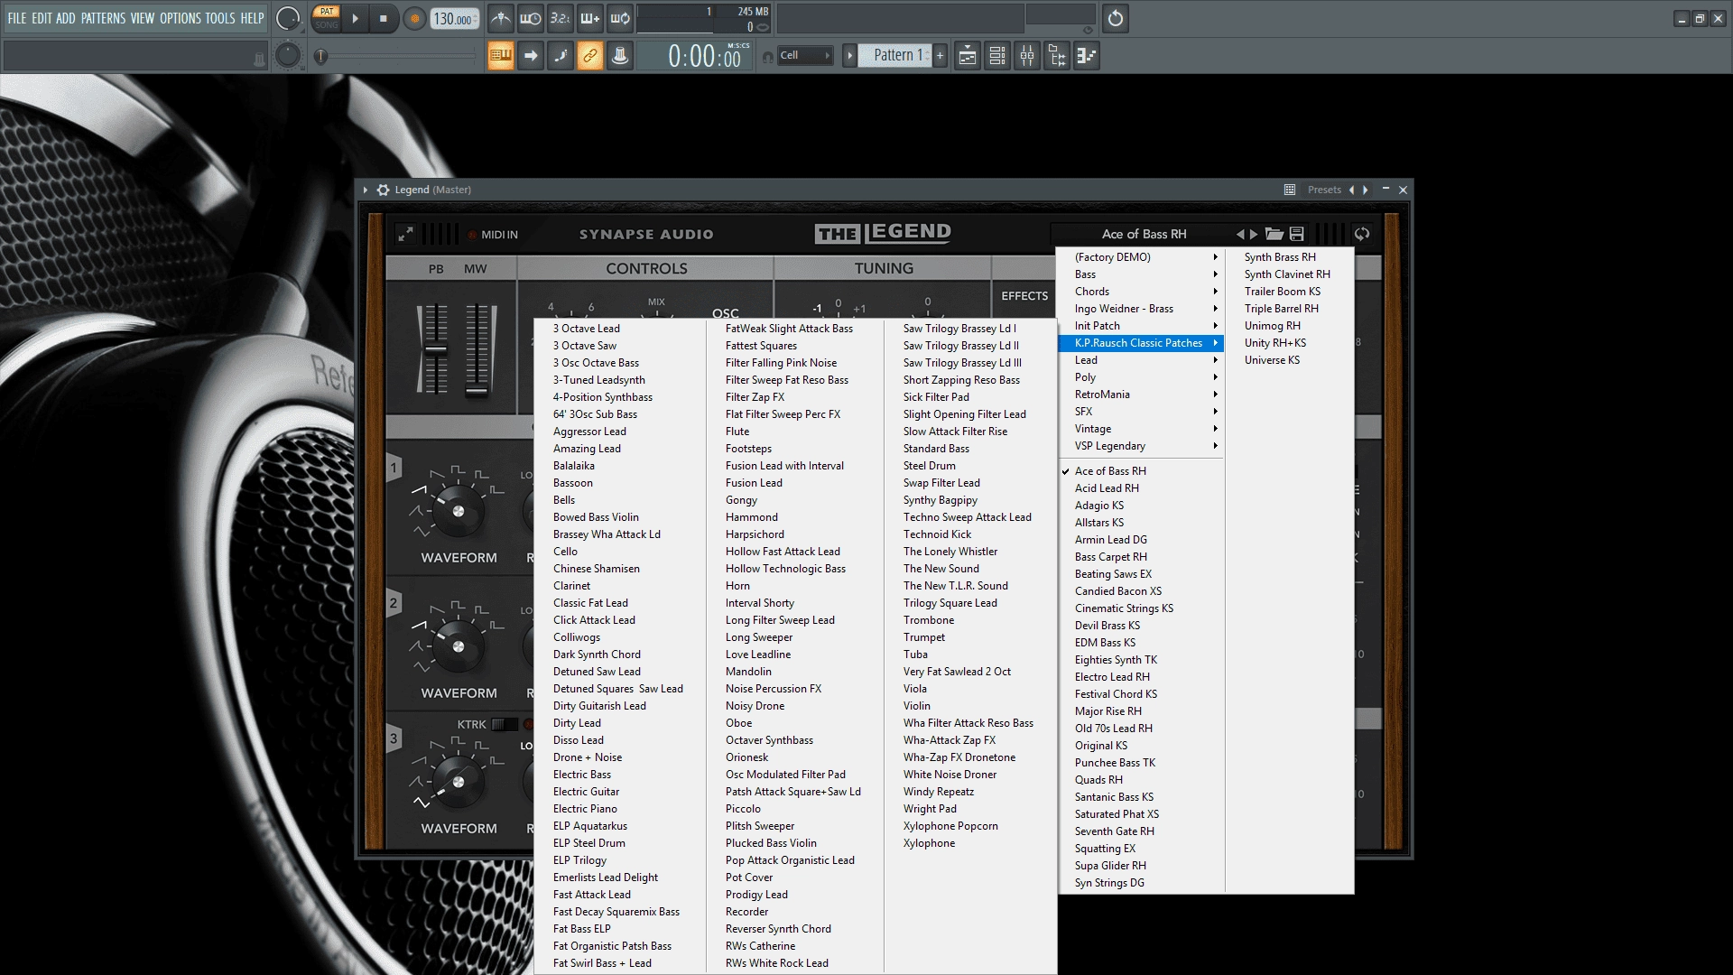Screen dimensions: 1733x975
Task: Select the Acid Lead RH preset
Action: tap(1141, 488)
